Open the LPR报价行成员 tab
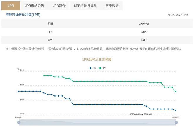Screen dimensions: 194x130 [85, 6]
